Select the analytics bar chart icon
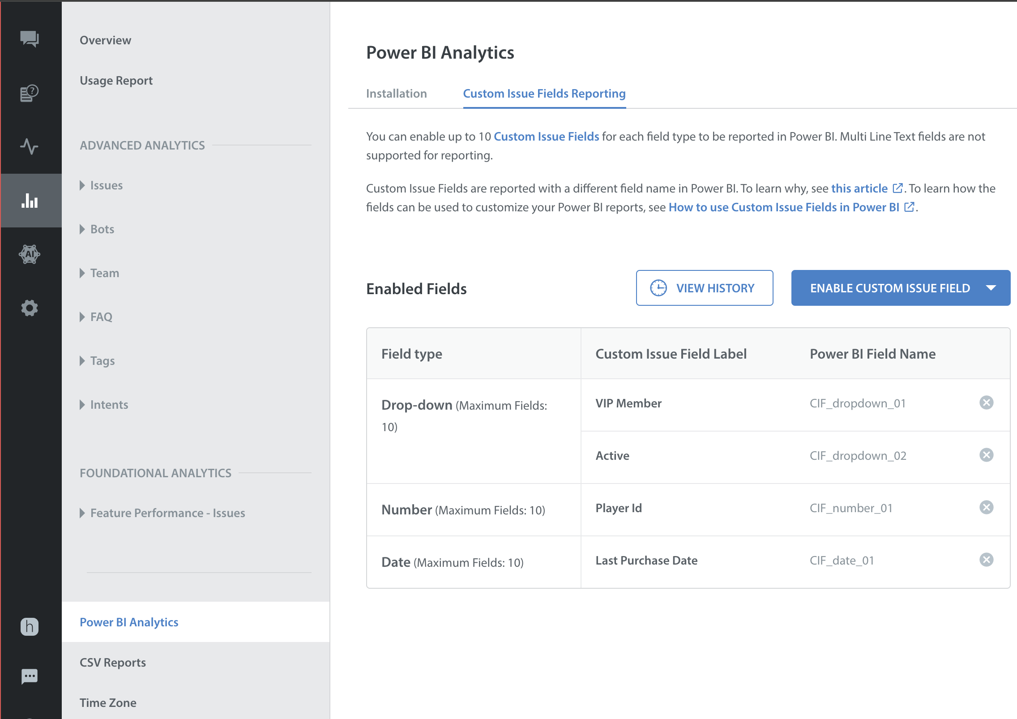The image size is (1017, 719). (x=30, y=201)
